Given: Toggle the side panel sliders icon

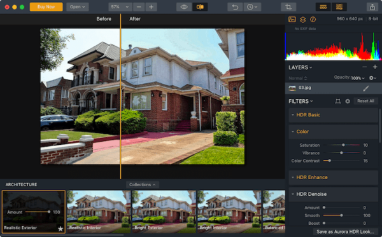Looking at the screenshot, I should pyautogui.click(x=339, y=7).
